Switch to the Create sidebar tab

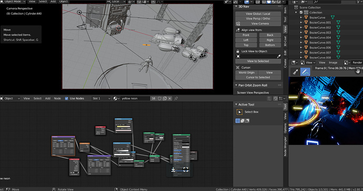point(285,64)
